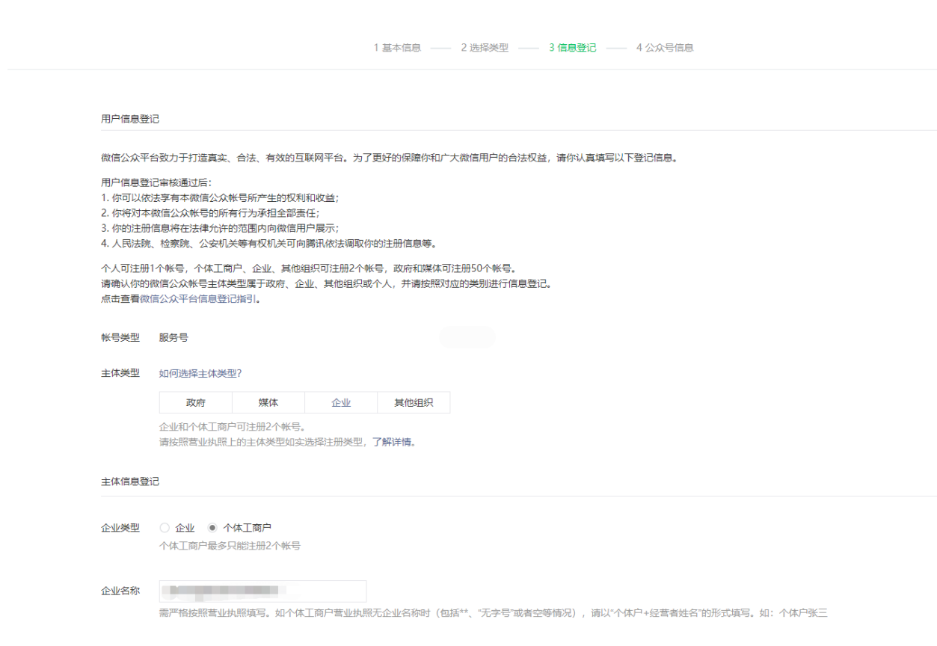Click the 企业名称 label
Viewport: 937px width, 646px height.
coord(120,591)
